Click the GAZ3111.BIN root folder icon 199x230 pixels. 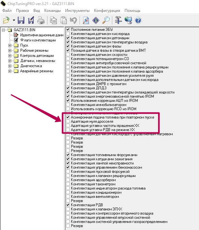click(10, 30)
